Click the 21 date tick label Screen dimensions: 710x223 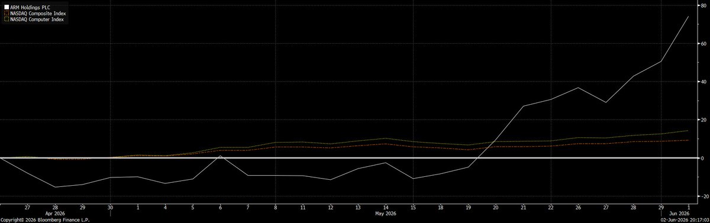point(523,207)
